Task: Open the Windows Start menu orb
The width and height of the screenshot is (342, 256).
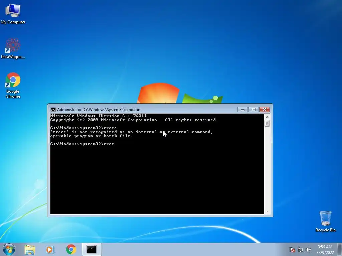Action: click(x=9, y=249)
